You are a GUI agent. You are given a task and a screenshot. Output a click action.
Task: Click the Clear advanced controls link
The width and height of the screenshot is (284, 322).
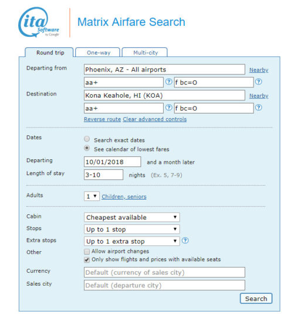coord(155,119)
